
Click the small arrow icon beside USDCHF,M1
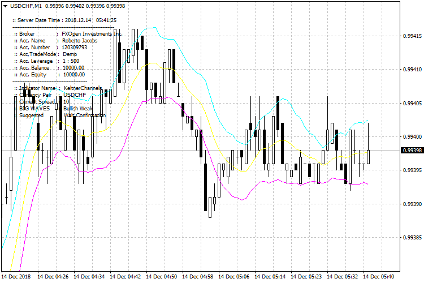tap(5, 5)
